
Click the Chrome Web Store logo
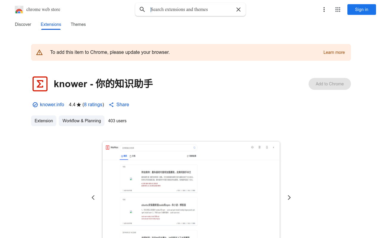[19, 10]
